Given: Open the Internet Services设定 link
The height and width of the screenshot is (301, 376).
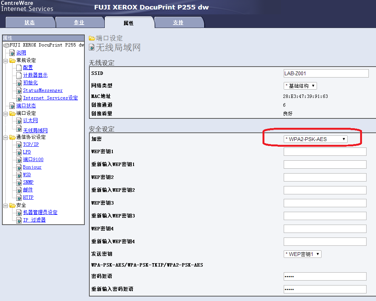Looking at the screenshot, I should (50, 98).
